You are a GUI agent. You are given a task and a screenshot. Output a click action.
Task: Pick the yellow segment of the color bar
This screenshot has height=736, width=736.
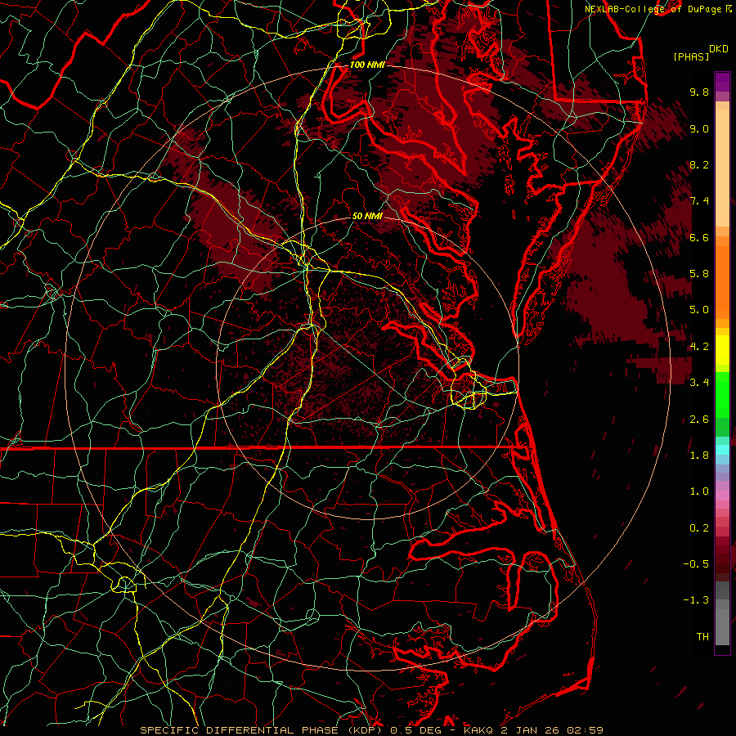click(x=722, y=350)
